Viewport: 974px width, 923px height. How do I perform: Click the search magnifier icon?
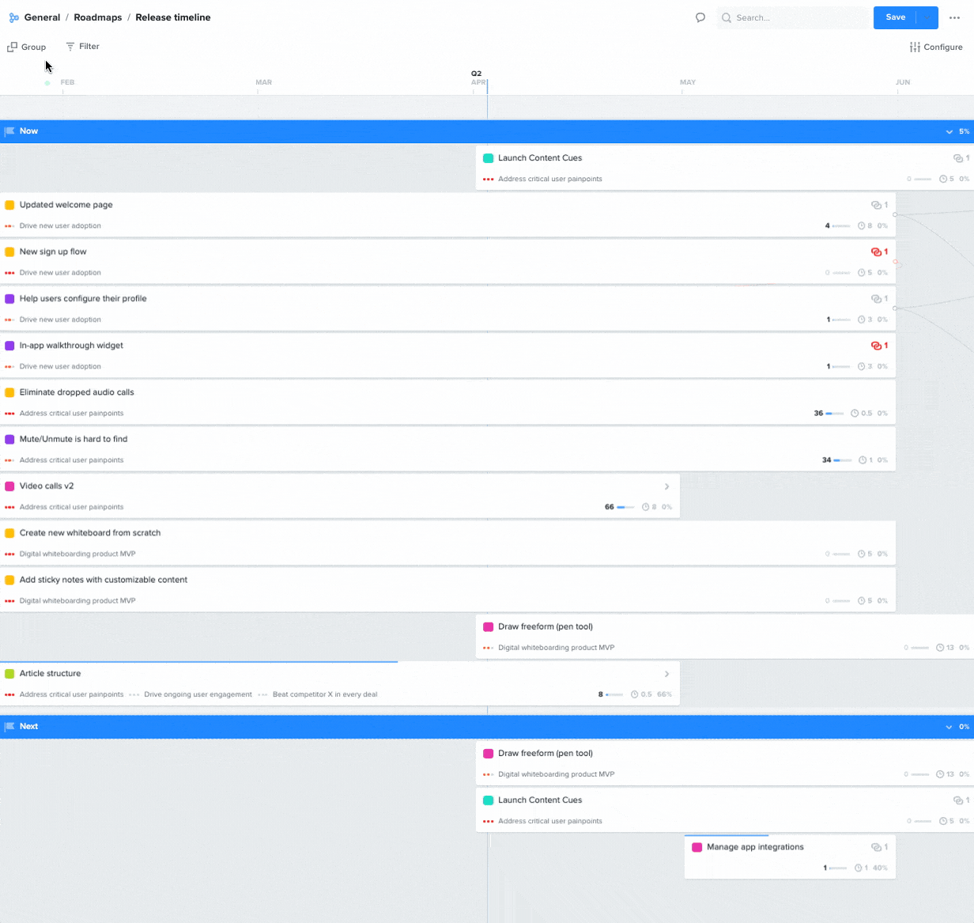[727, 17]
